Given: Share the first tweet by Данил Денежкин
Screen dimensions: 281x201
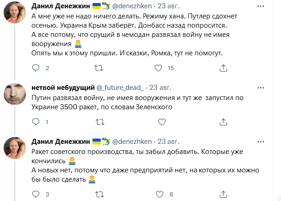Looking at the screenshot, I should [x=223, y=68].
